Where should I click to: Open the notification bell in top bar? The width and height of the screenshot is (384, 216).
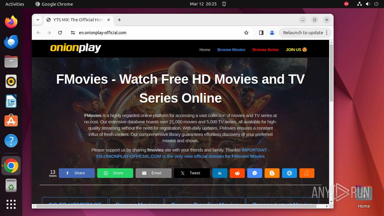click(x=224, y=4)
